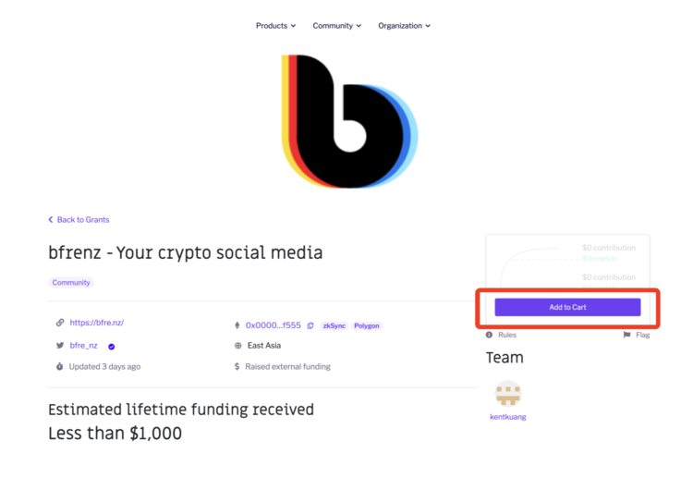Open the https://bfre.nz/ website link
The width and height of the screenshot is (693, 502).
[x=96, y=323]
